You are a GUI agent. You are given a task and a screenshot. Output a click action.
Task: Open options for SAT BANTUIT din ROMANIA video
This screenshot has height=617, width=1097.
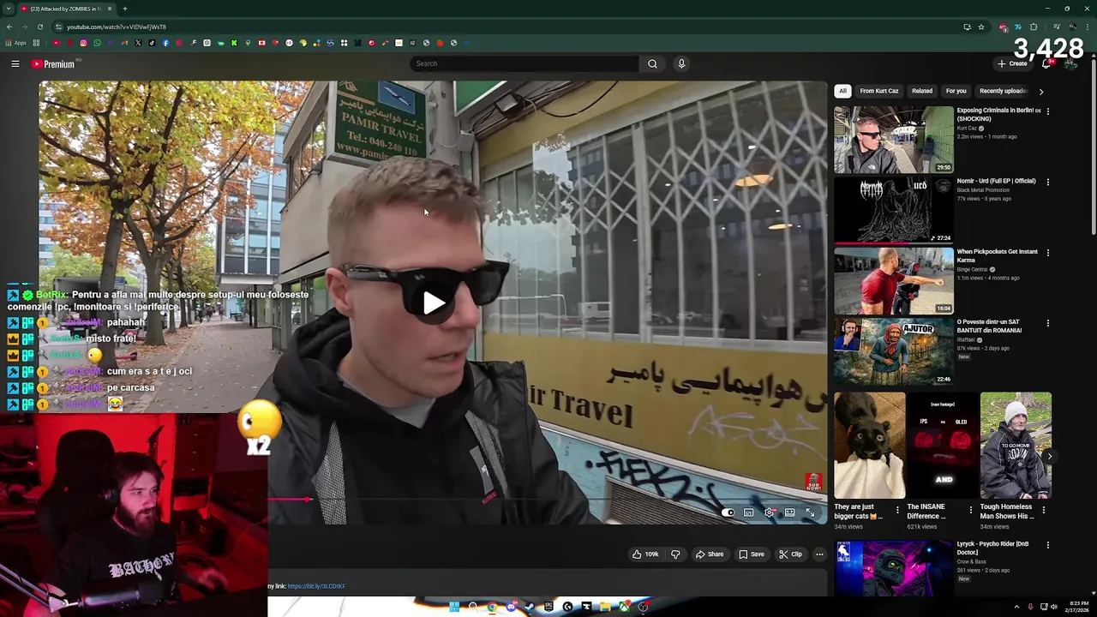1047,323
